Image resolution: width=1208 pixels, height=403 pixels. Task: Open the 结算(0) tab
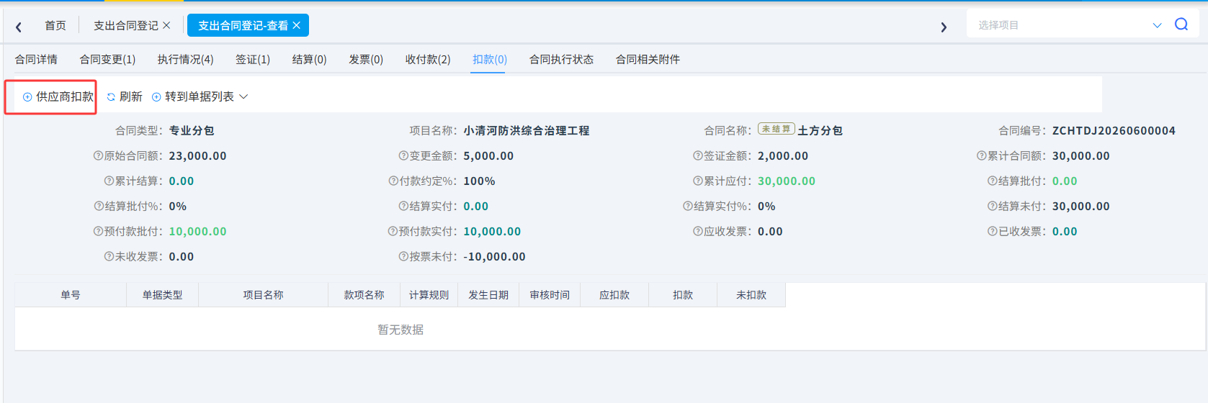pyautogui.click(x=310, y=59)
